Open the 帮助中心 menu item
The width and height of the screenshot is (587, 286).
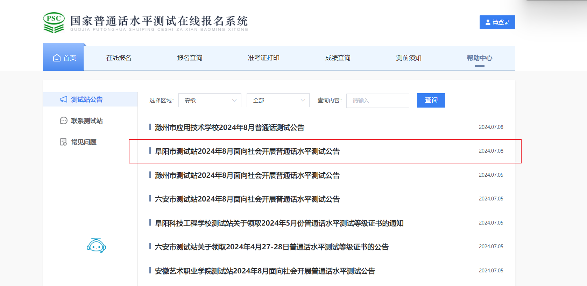[480, 58]
